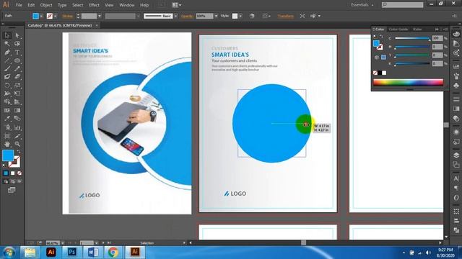The width and height of the screenshot is (462, 259).
Task: Open the opacity percentage dropdown
Action: coord(216,16)
